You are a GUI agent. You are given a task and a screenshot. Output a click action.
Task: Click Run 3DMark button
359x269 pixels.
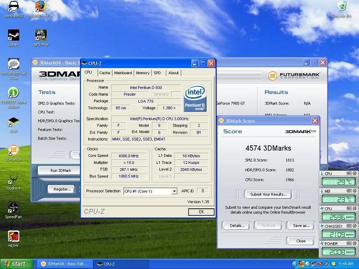pos(59,170)
